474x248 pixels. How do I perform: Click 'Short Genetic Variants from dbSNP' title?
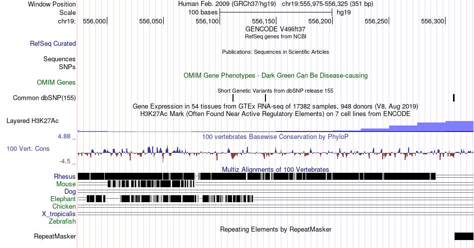click(275, 91)
